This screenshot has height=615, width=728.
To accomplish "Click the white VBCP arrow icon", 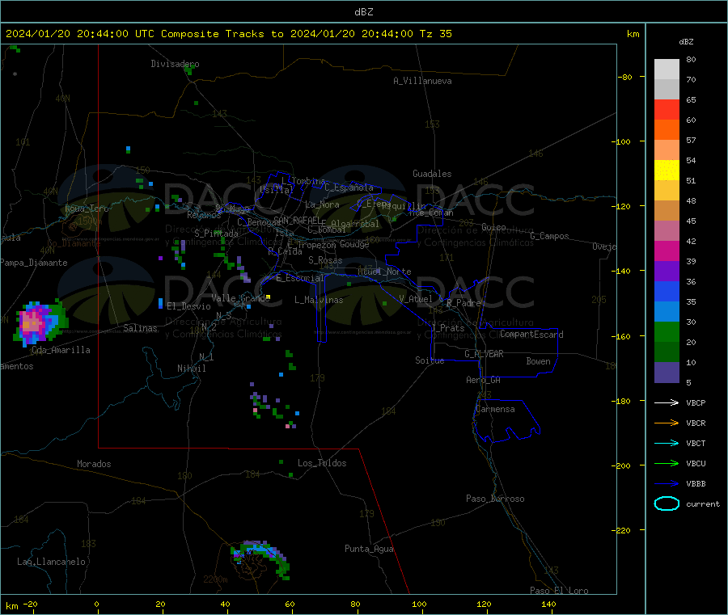I will pyautogui.click(x=667, y=402).
